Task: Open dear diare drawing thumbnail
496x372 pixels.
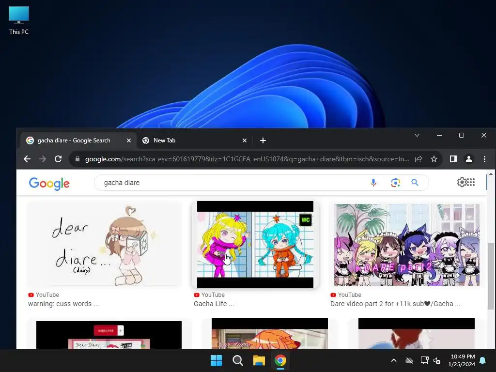Action: click(x=104, y=244)
